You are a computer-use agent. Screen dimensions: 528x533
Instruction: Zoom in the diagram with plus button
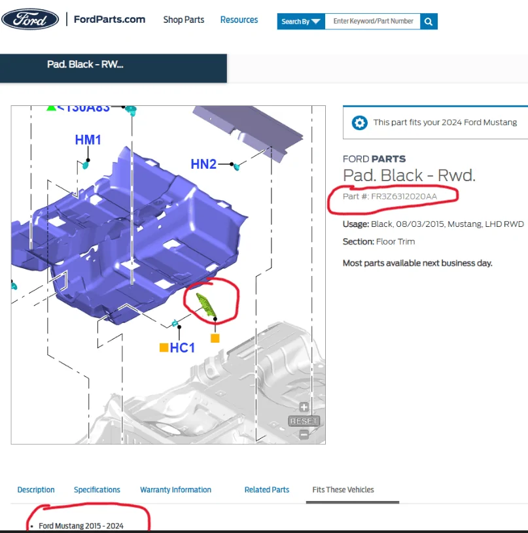304,407
